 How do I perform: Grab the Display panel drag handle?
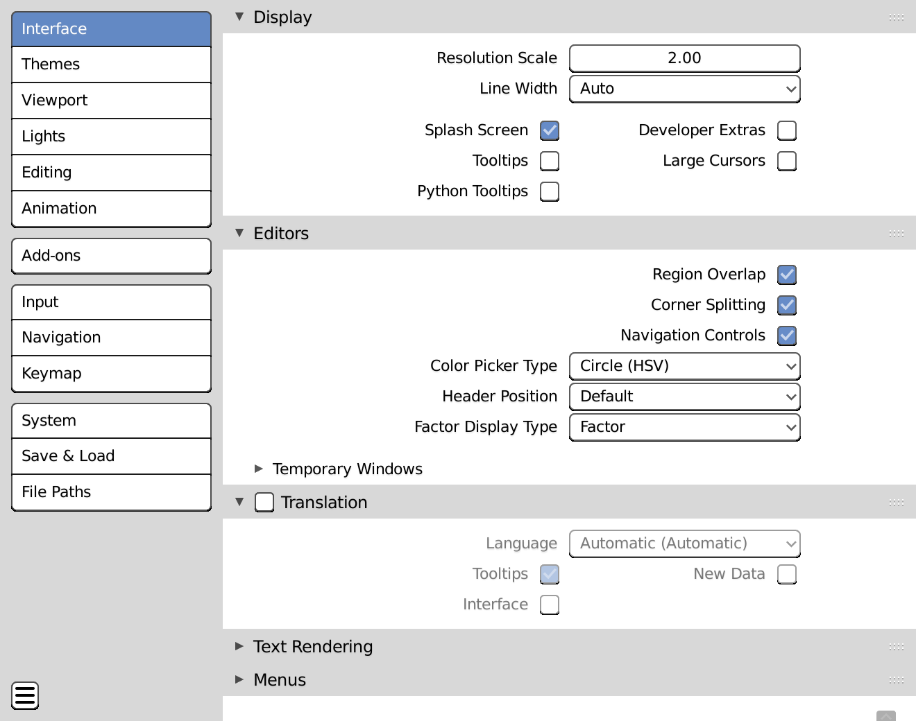point(897,17)
